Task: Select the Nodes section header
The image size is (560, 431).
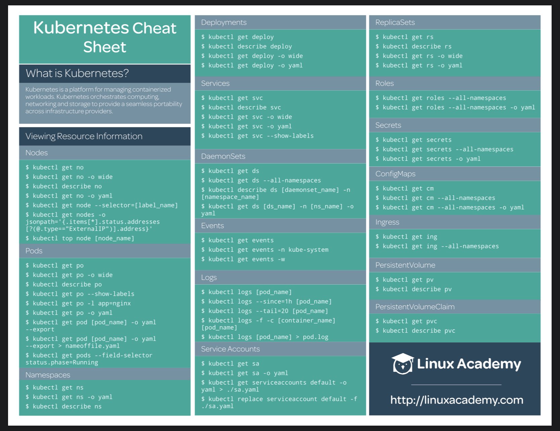Action: point(105,153)
